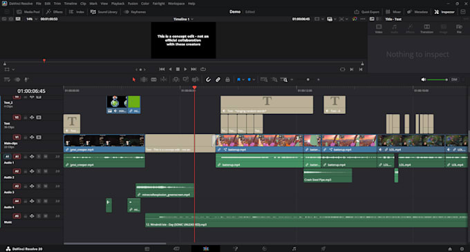Screen dimensions: 470x252
Task: Toggle the DIM audio button
Action: [454, 79]
